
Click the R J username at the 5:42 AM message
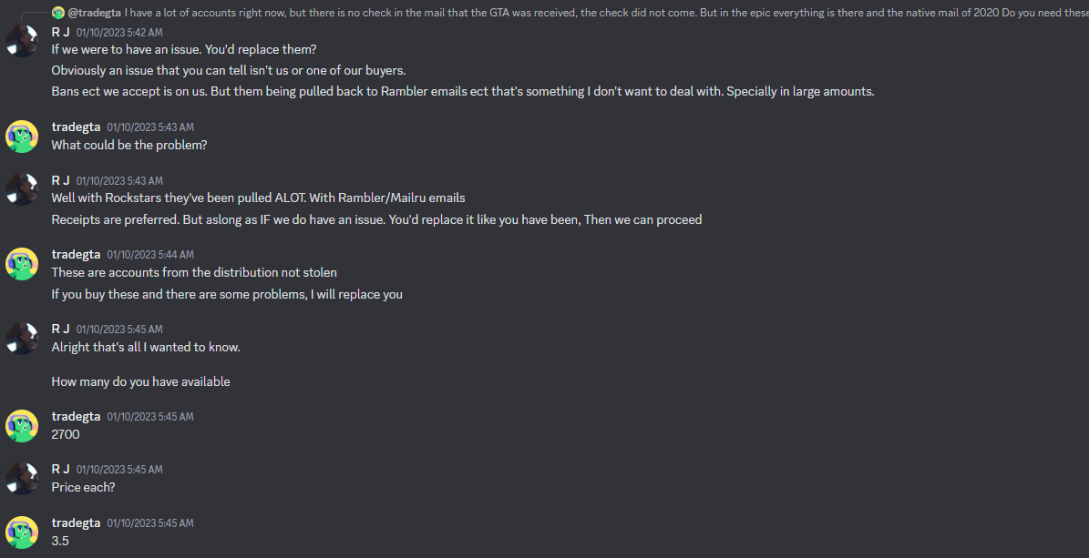pos(60,32)
